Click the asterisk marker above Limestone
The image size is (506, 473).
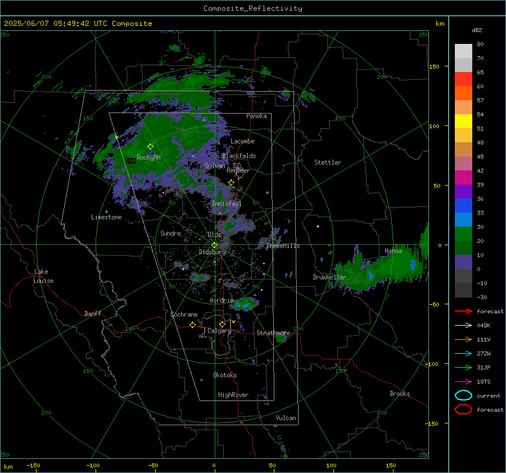106,212
